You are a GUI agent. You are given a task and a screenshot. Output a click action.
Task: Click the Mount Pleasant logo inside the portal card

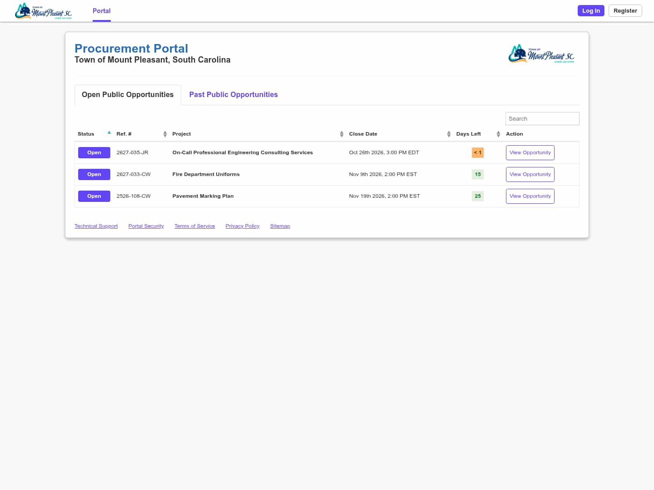pyautogui.click(x=541, y=54)
